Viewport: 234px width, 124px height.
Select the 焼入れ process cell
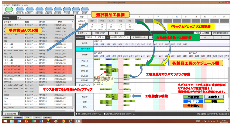pos(111,21)
